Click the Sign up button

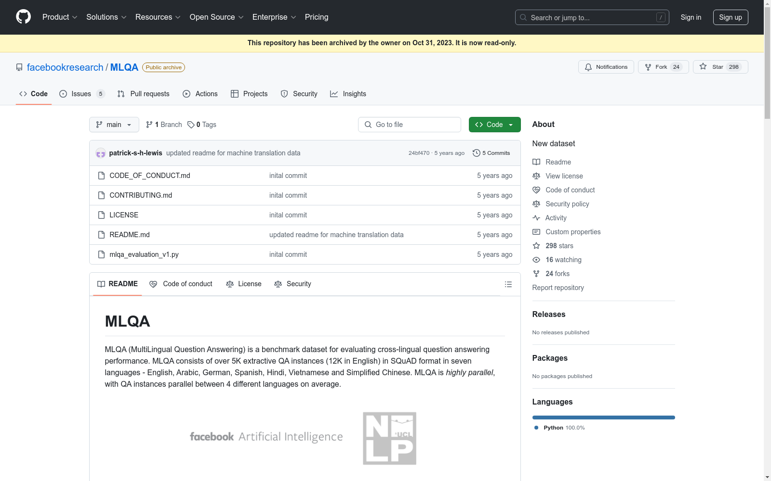pyautogui.click(x=731, y=17)
